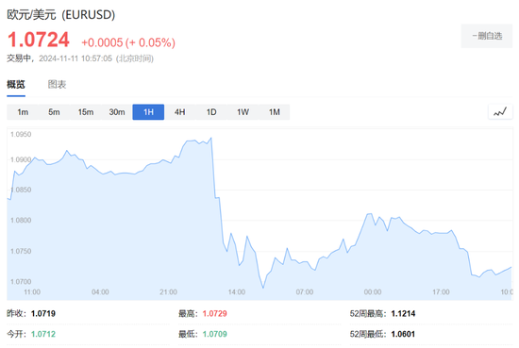Remove EURUSD via 删自选 button
Screen dimensions: 519x348
(x=487, y=36)
